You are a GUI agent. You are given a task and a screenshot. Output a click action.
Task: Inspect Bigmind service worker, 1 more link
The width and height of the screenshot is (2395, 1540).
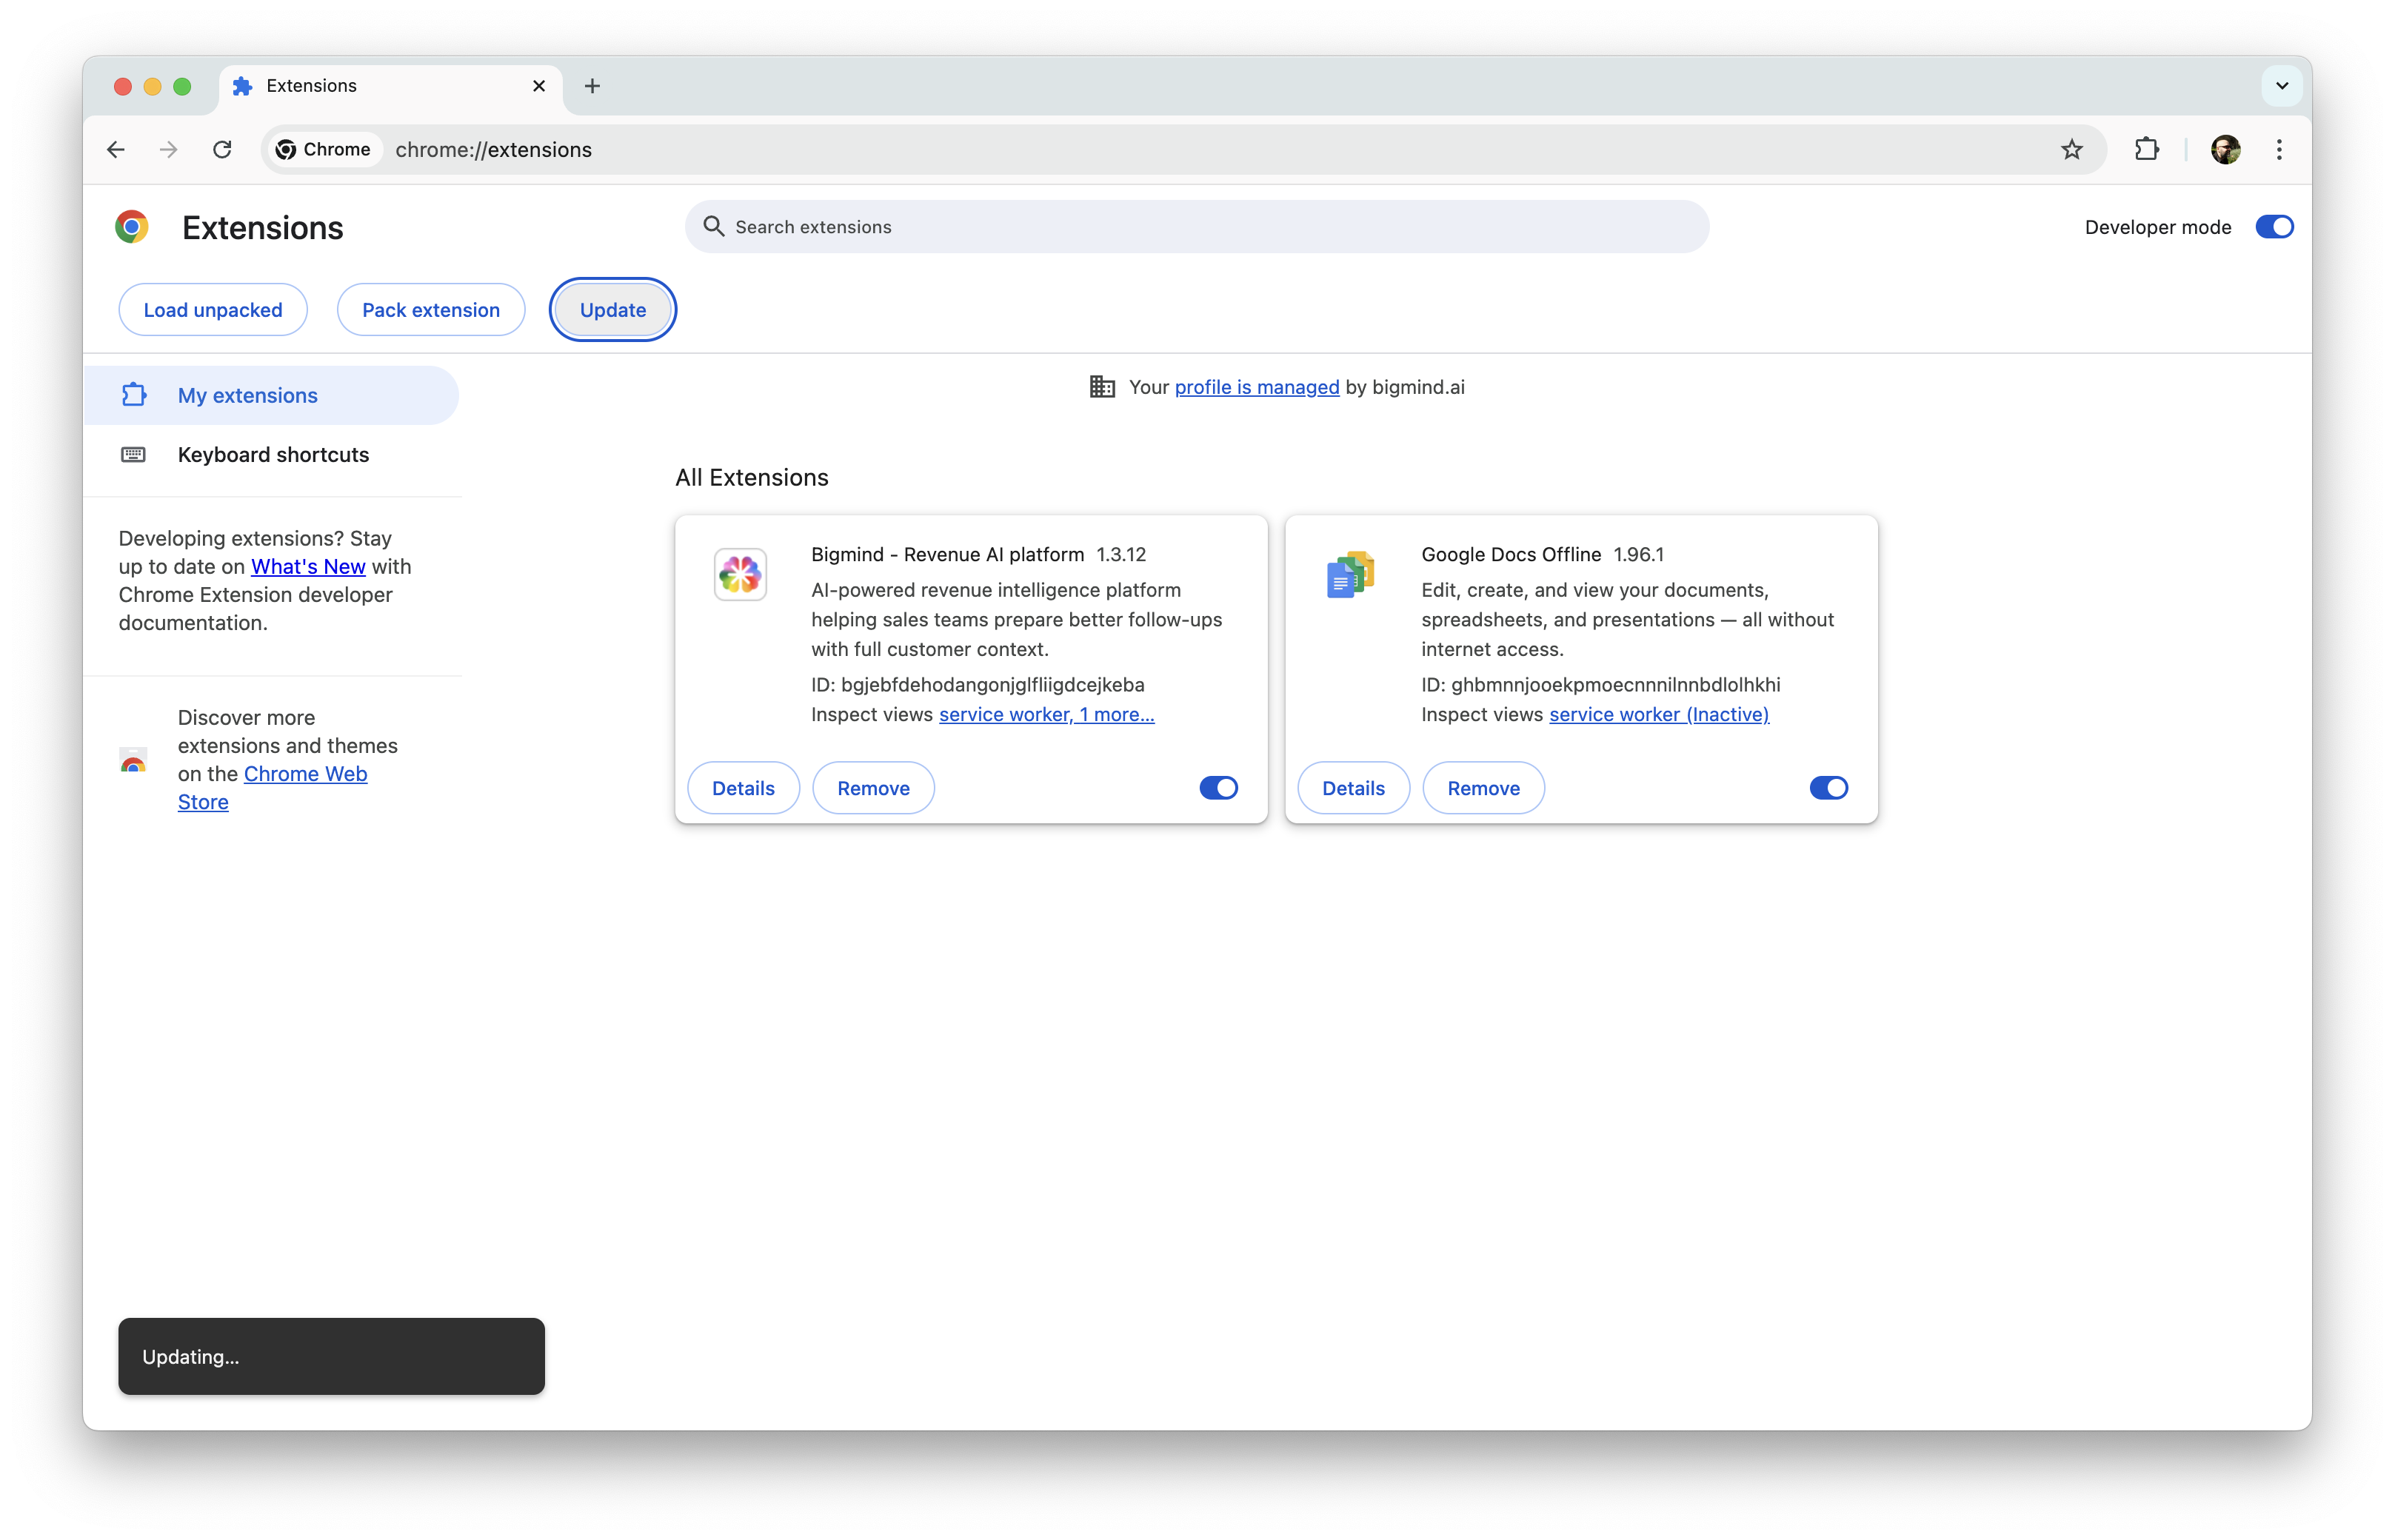coord(1046,714)
